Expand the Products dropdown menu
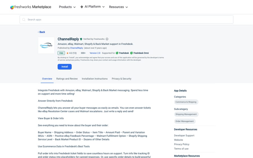253x158 pixels. 67,7
